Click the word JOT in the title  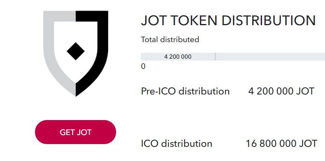coord(154,20)
